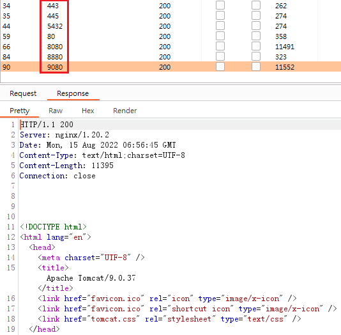Click request number 59

tap(6, 36)
